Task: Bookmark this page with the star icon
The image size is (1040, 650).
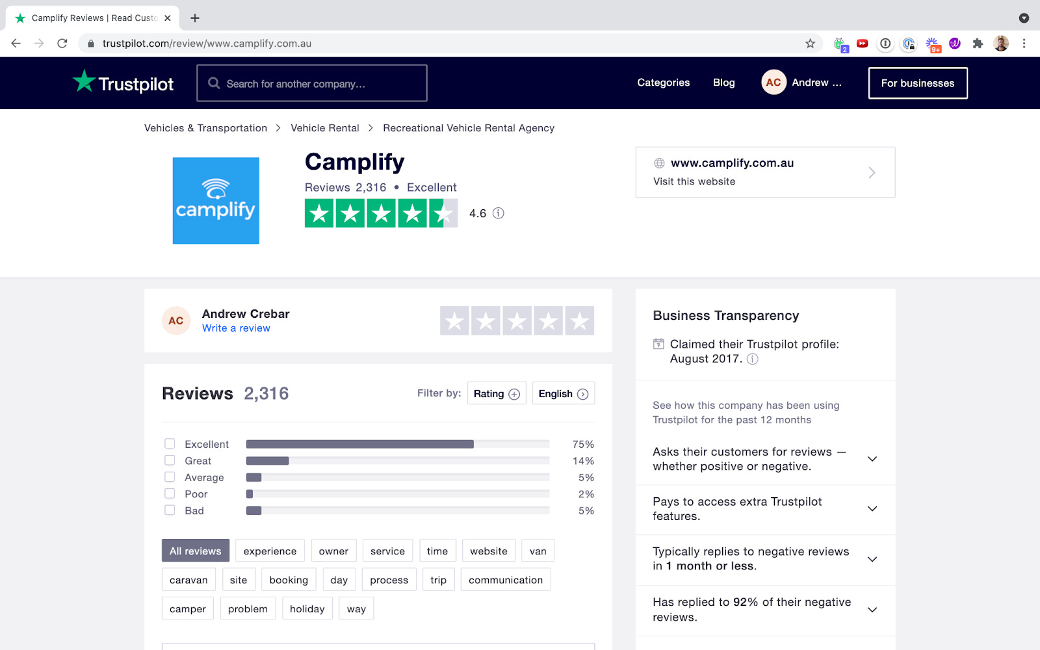Action: click(x=810, y=44)
